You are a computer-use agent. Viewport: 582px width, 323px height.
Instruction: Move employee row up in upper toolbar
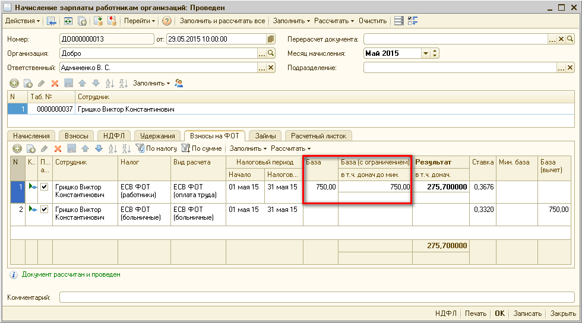(x=83, y=83)
